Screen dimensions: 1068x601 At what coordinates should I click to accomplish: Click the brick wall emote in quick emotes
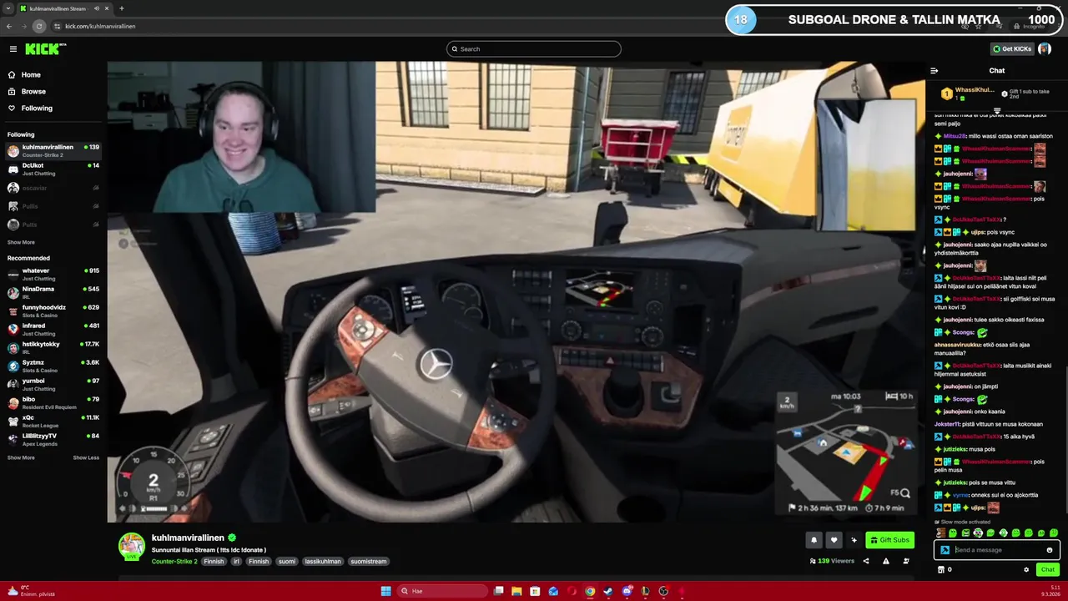(x=941, y=533)
